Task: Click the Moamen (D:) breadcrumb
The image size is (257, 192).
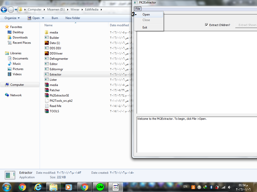Action: pos(56,9)
